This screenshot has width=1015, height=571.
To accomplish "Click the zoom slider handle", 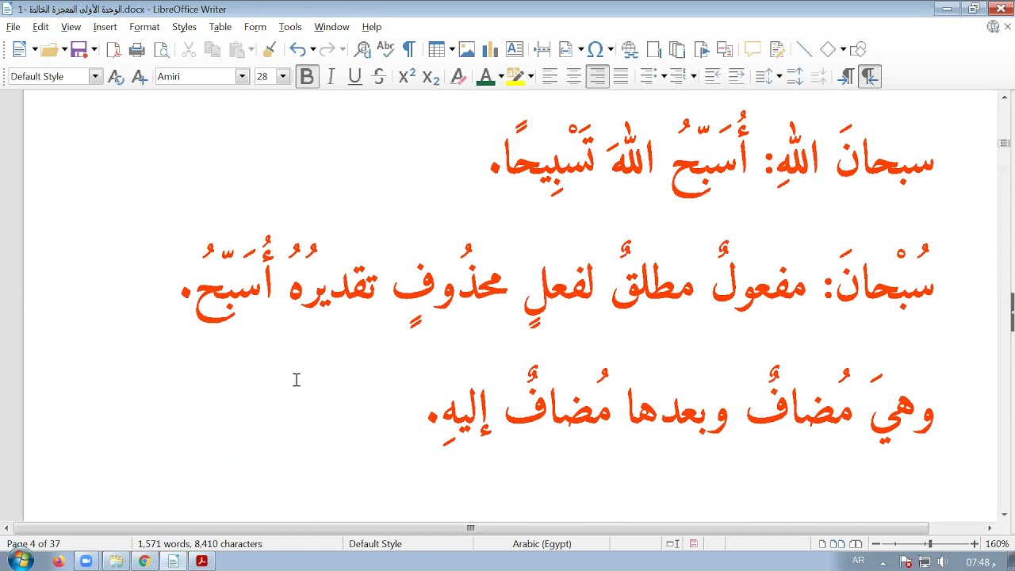I will pos(929,543).
